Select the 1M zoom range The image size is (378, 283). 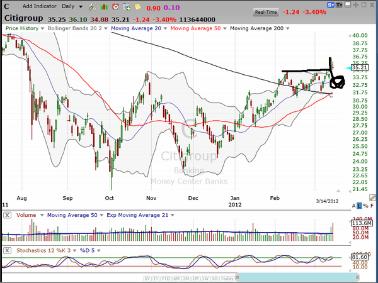coord(195,279)
